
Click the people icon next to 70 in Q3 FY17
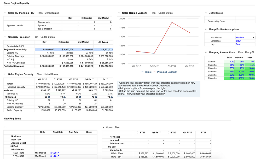81,97
